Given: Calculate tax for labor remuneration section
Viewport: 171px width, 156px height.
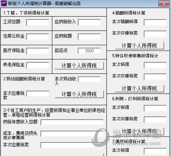Looking at the screenshot, I should point(79,94).
